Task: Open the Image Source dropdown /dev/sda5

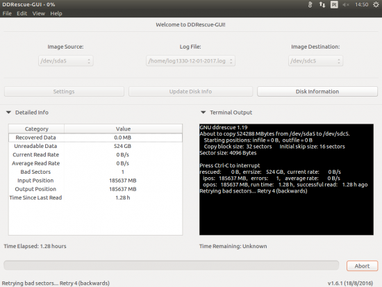Action: click(65, 60)
